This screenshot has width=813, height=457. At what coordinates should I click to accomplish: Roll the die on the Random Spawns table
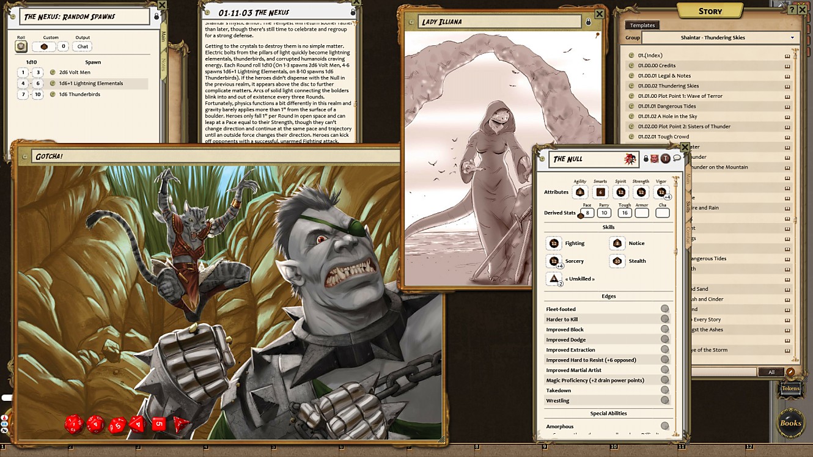[21, 46]
